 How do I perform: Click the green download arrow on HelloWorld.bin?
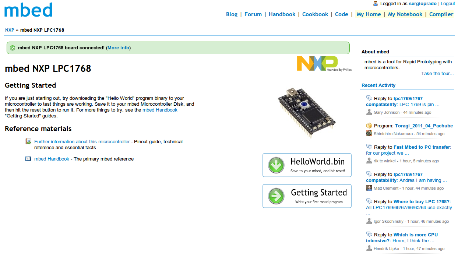pyautogui.click(x=276, y=165)
